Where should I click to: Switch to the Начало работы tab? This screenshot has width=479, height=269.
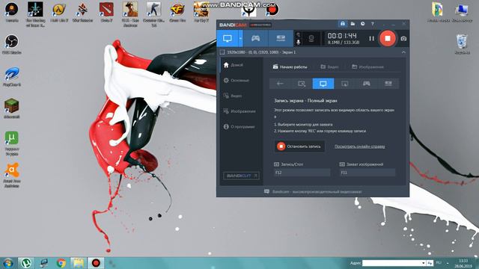pos(290,67)
